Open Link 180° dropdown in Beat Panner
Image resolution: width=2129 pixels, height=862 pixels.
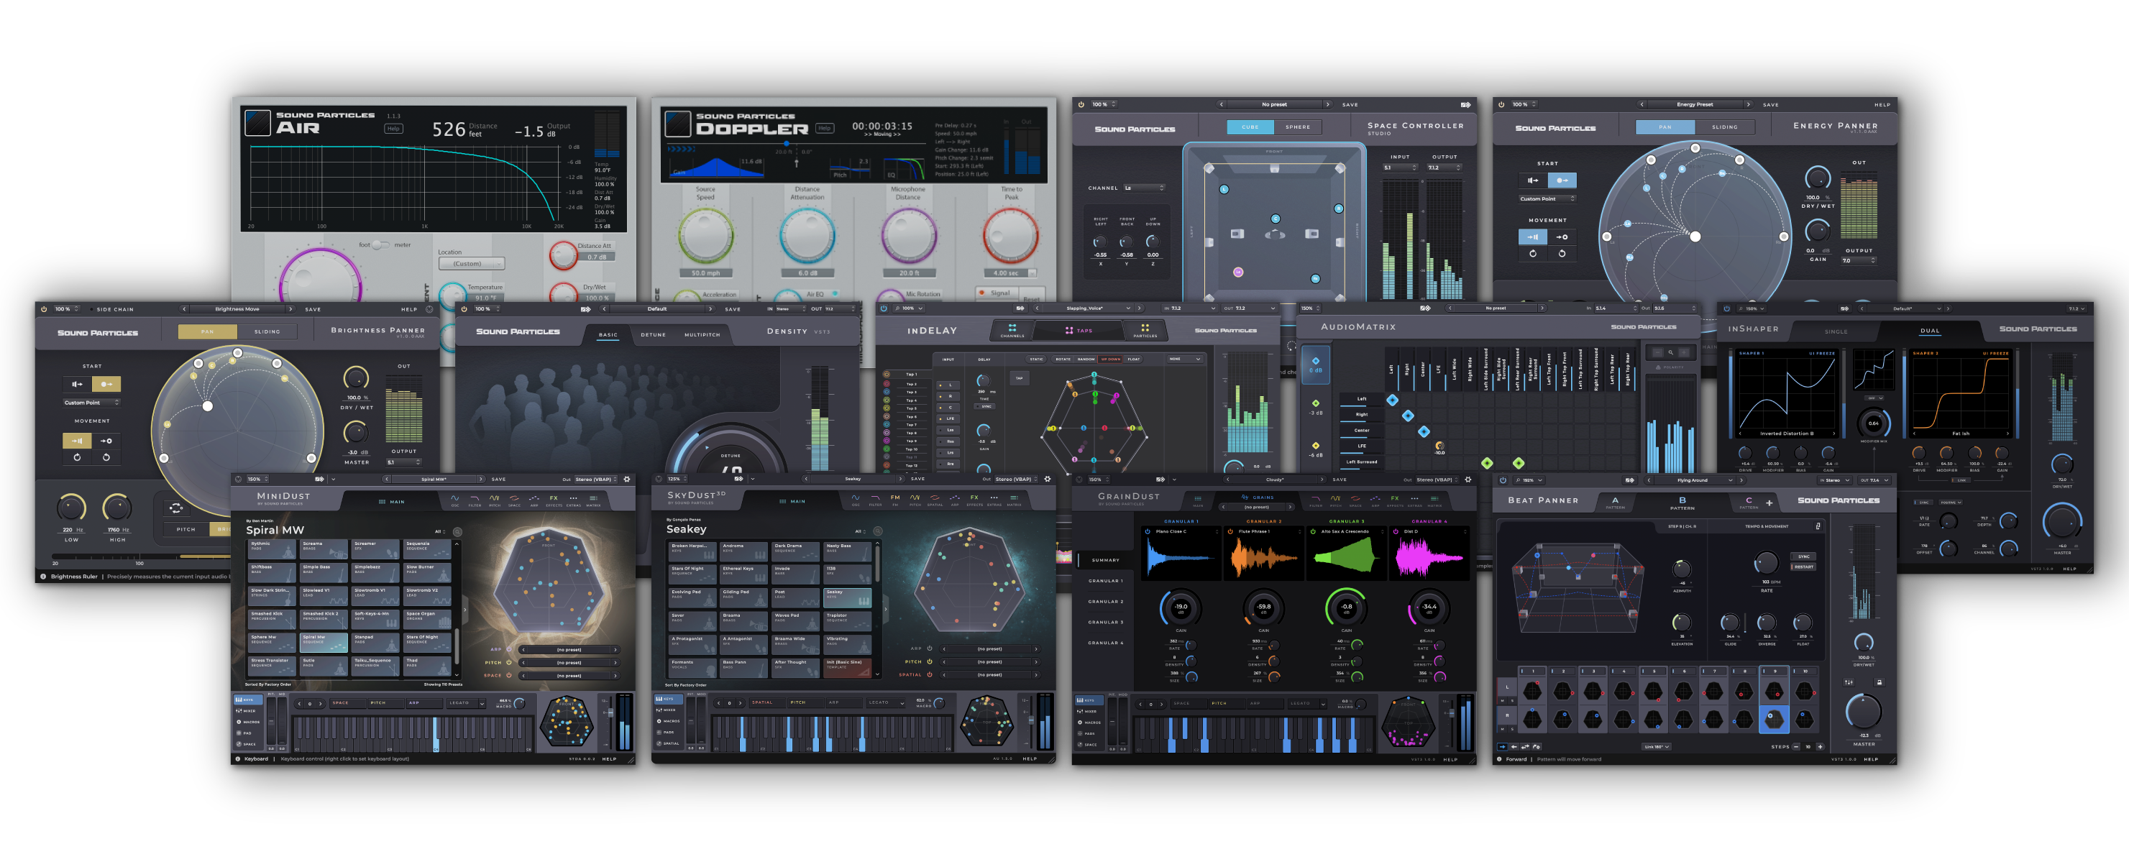coord(1657,746)
